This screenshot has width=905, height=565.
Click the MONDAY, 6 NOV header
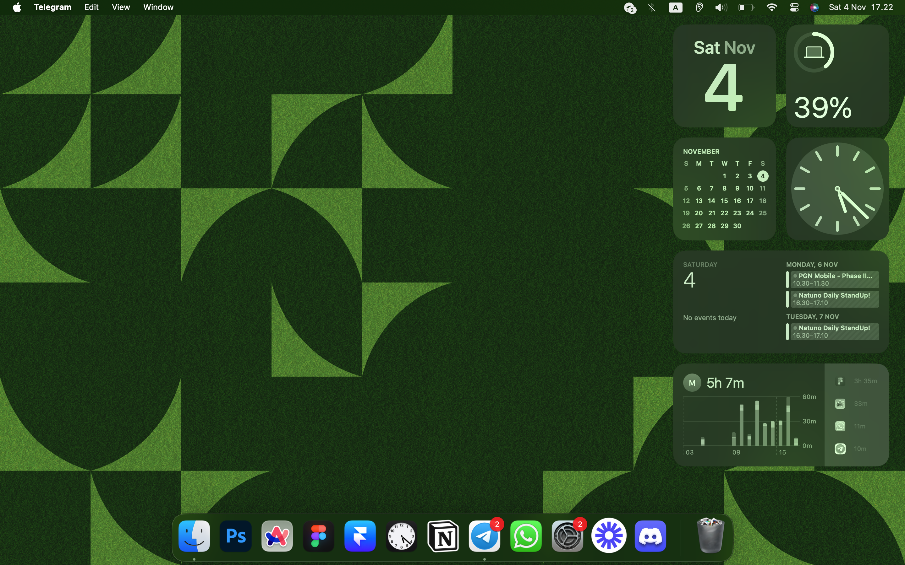[811, 265]
